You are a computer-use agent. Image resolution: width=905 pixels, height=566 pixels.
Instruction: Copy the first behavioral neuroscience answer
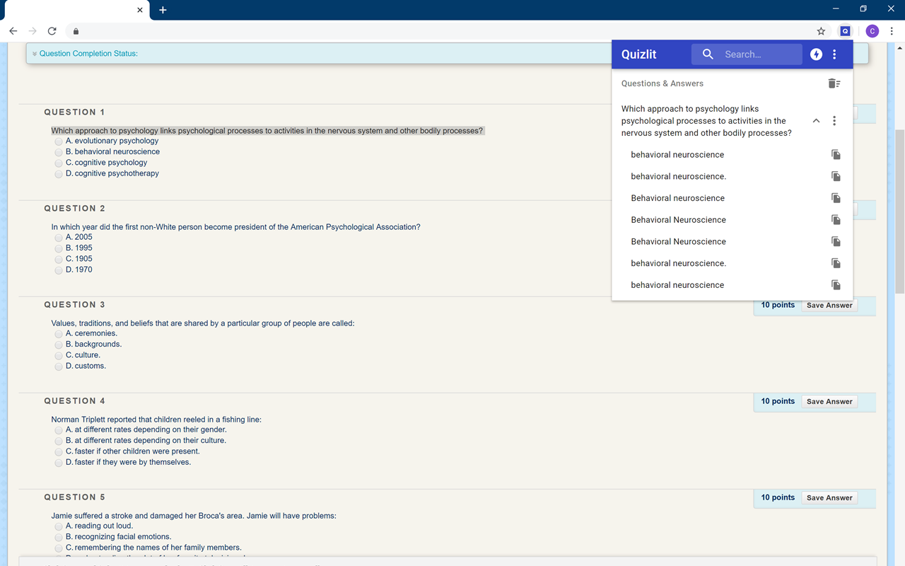click(x=836, y=154)
